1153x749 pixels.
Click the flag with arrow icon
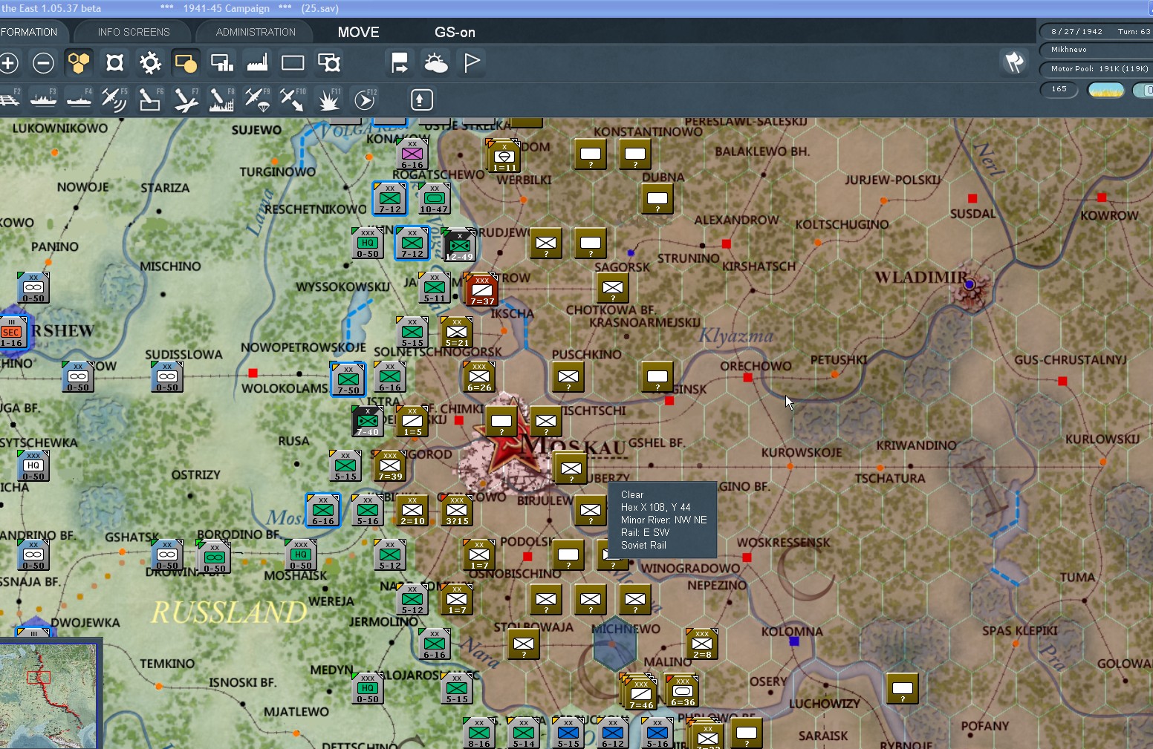pyautogui.click(x=400, y=63)
